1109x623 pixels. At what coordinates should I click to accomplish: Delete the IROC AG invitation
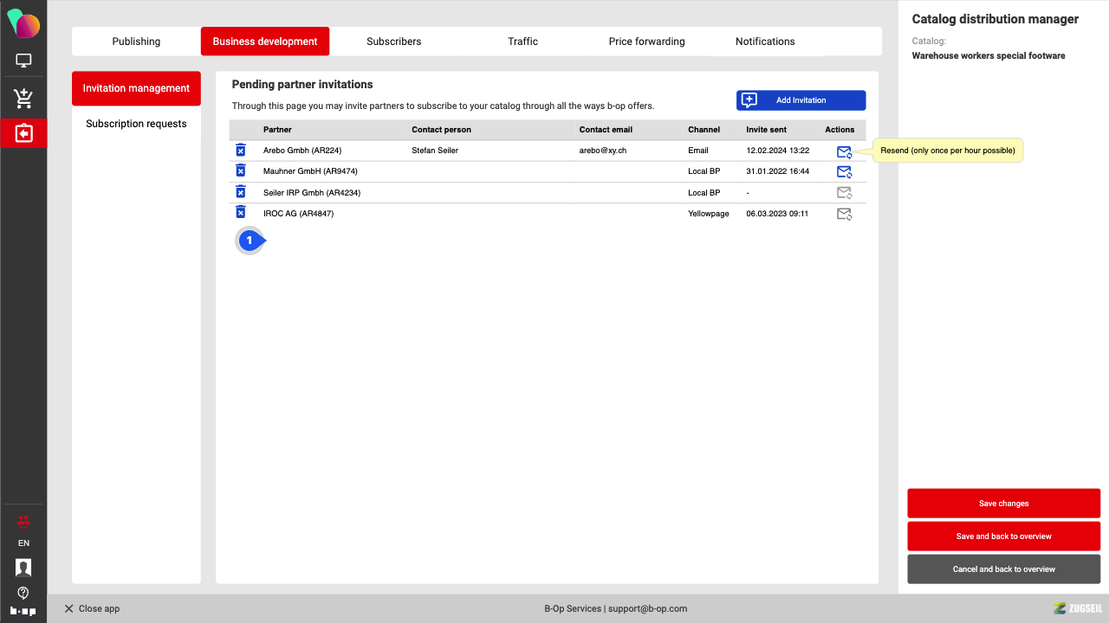click(241, 213)
